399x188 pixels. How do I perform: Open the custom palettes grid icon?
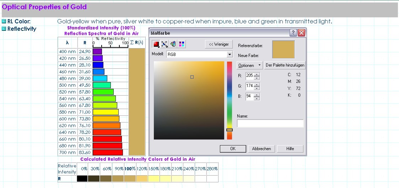pyautogui.click(x=182, y=44)
